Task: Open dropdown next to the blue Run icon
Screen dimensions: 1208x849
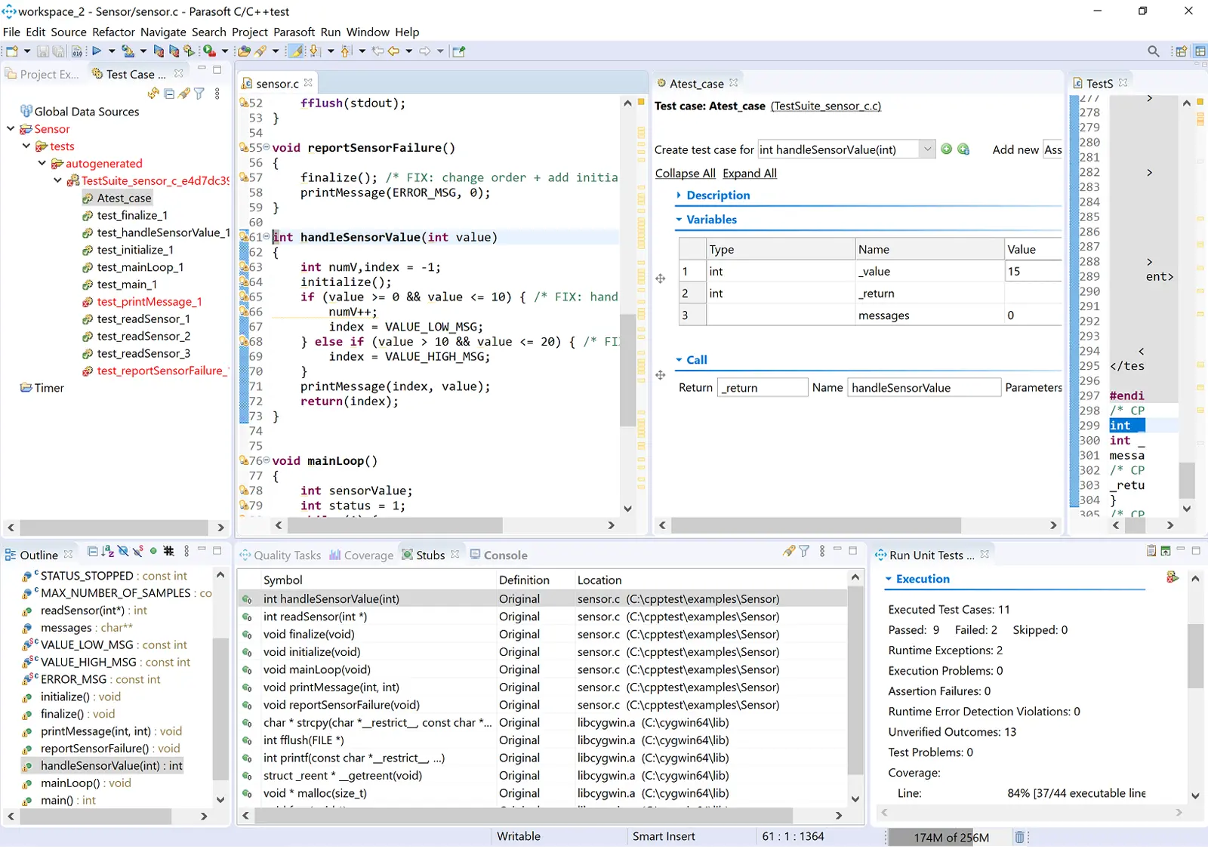Action: tap(112, 51)
